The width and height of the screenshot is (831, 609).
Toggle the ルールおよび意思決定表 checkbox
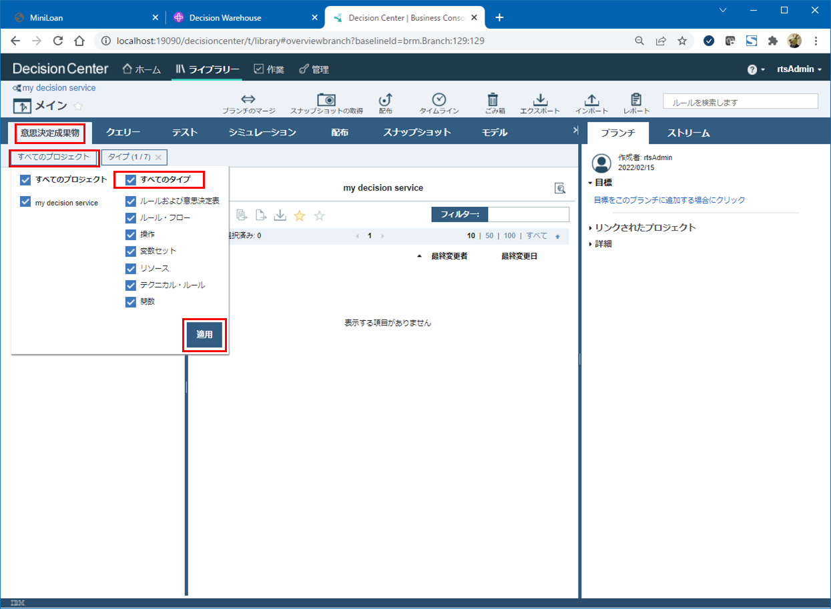click(131, 201)
